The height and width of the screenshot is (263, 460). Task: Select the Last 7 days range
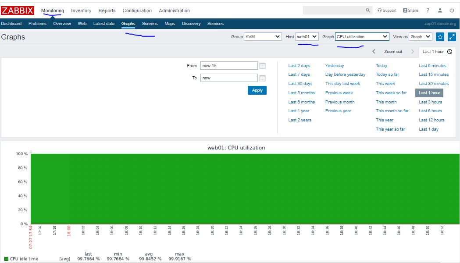pyautogui.click(x=299, y=75)
